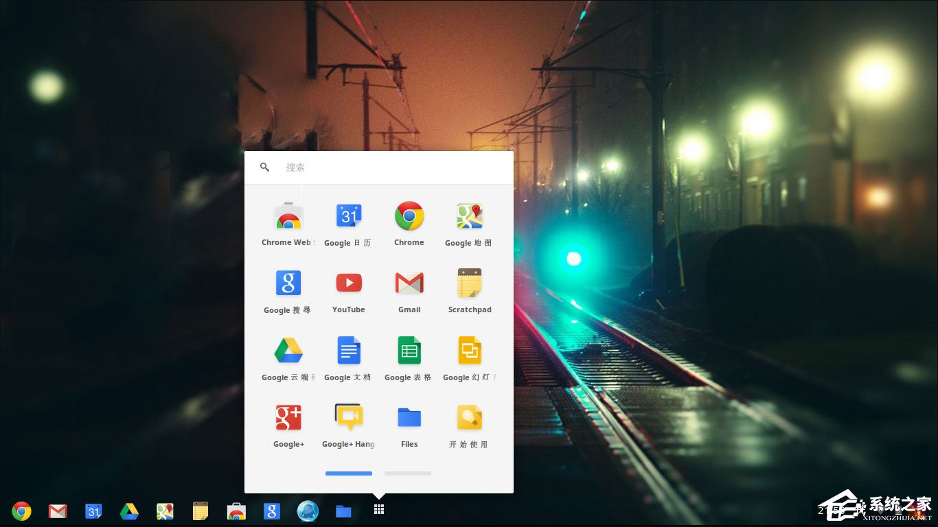
Task: Launch Google+ Hangouts
Action: pyautogui.click(x=348, y=417)
